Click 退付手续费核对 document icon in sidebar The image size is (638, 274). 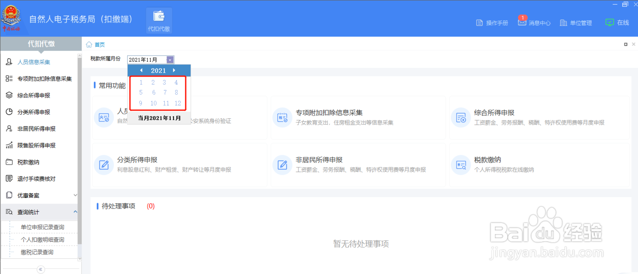(x=9, y=178)
